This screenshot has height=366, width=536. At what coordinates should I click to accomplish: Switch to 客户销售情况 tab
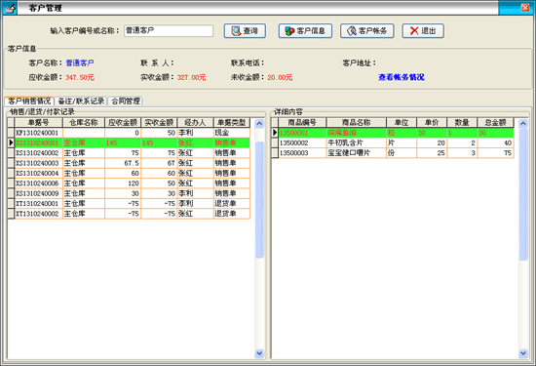click(x=29, y=101)
